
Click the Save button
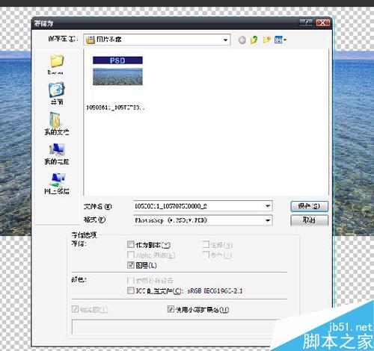point(309,206)
